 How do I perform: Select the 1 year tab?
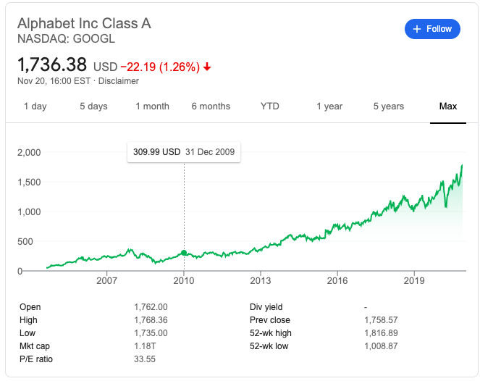coord(329,106)
